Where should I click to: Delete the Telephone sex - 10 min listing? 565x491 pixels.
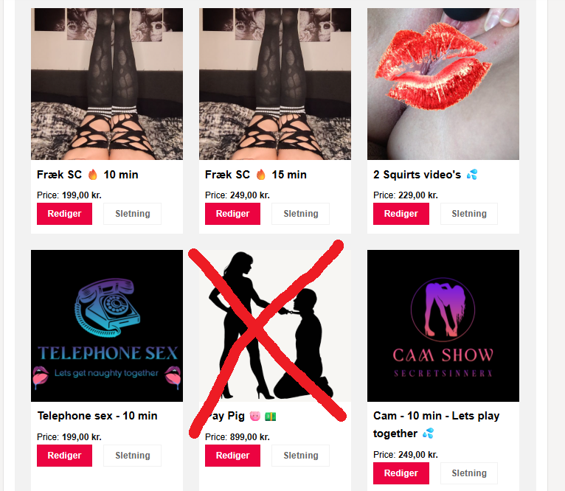click(132, 456)
